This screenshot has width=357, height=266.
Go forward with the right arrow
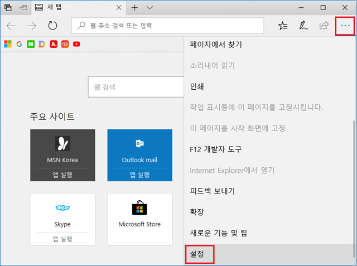point(32,26)
